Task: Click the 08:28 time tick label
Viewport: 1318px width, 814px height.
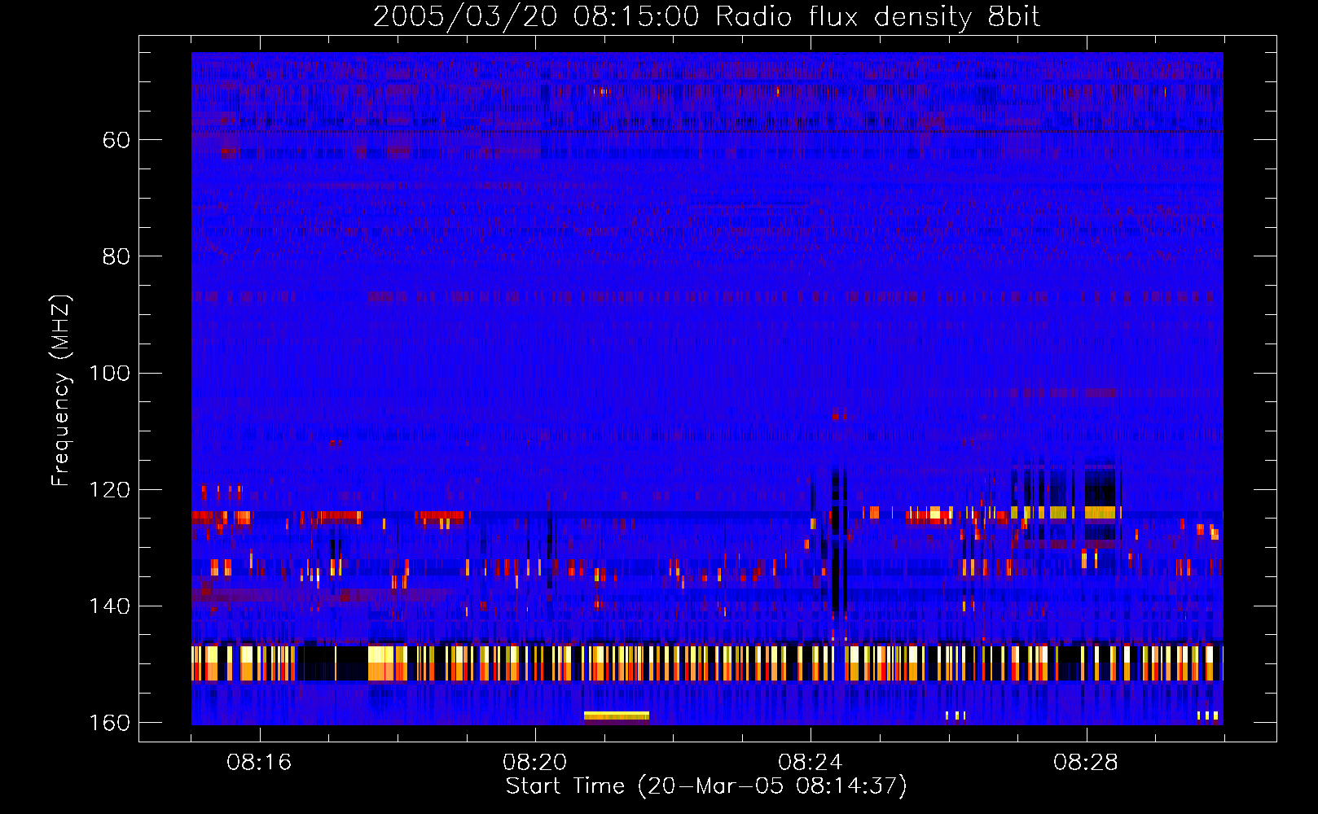Action: click(1085, 763)
